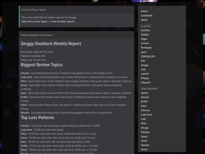
Task: Click Lady Geist item timing review line
Action: 74,77
